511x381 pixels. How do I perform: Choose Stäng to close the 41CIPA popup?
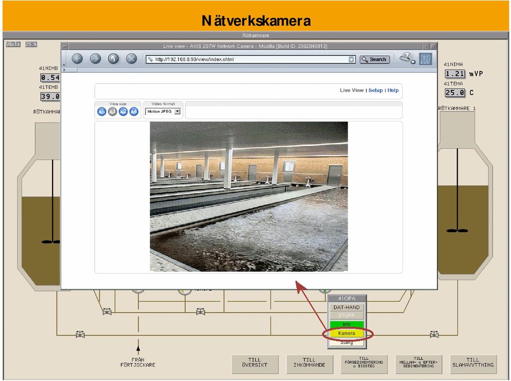(x=347, y=342)
